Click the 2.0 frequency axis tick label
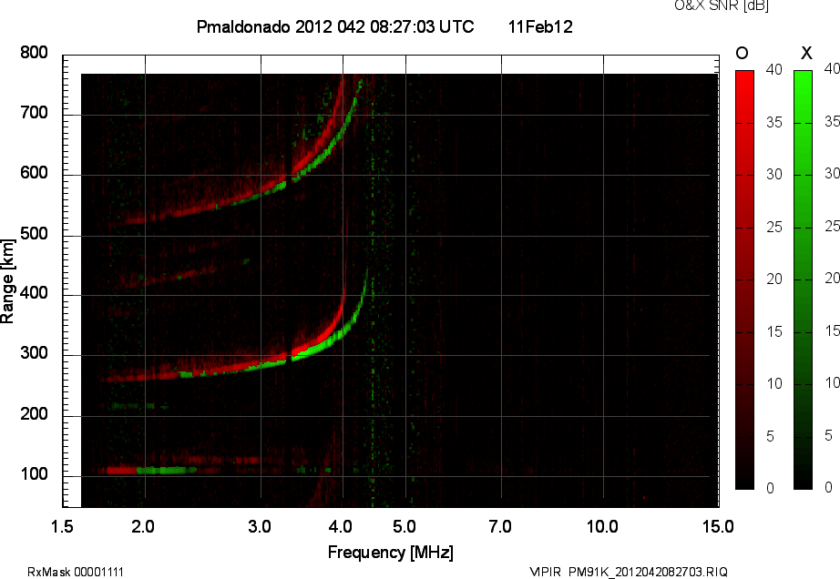Image resolution: width=840 pixels, height=579 pixels. tap(143, 526)
